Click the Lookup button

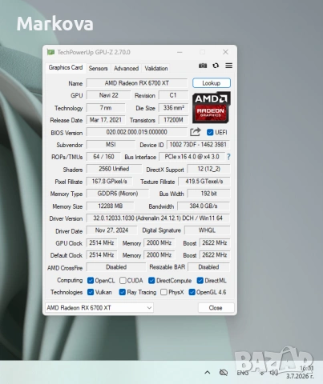pyautogui.click(x=212, y=83)
